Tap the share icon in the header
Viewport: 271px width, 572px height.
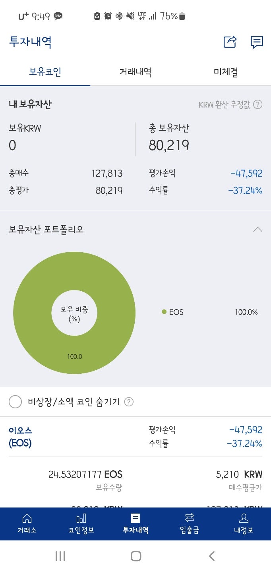(x=230, y=41)
